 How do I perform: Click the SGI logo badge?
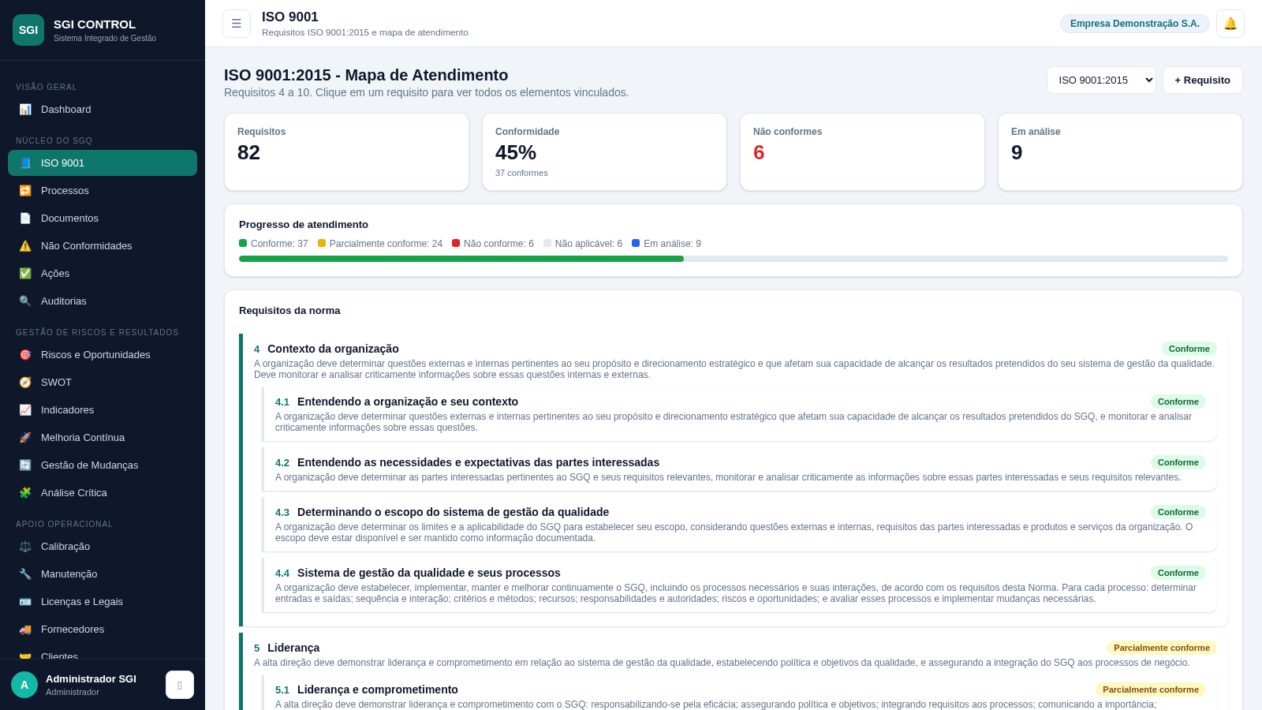click(28, 30)
